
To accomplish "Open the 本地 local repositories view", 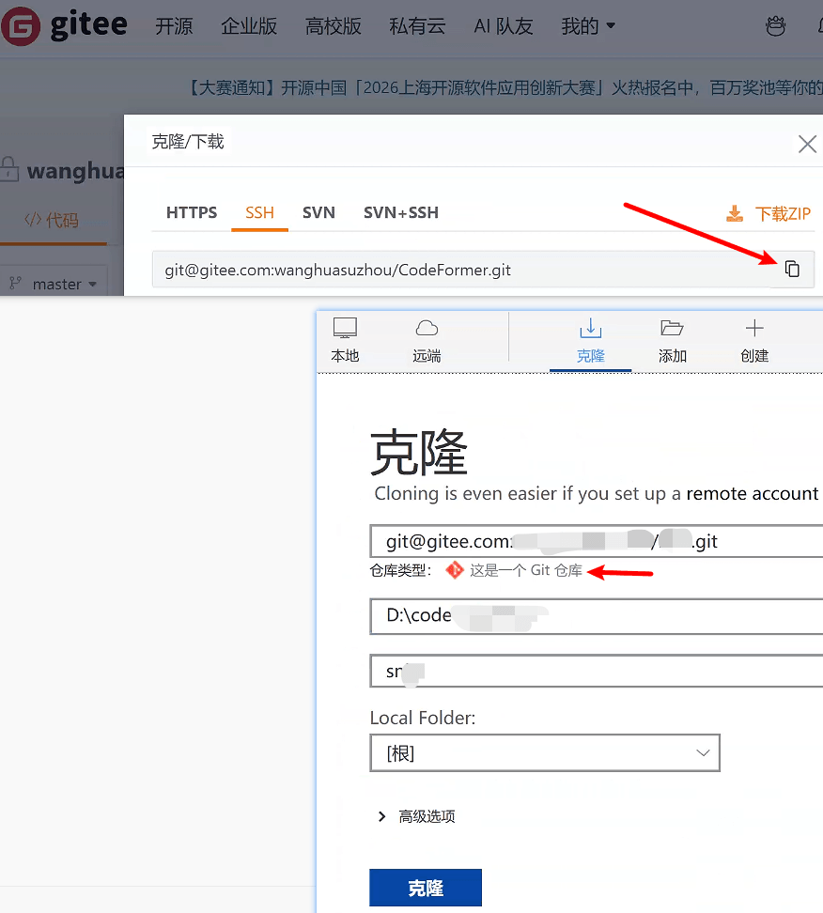I will 345,341.
